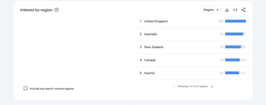Go to next page of regions
The height and width of the screenshot is (105, 266).
click(212, 86)
